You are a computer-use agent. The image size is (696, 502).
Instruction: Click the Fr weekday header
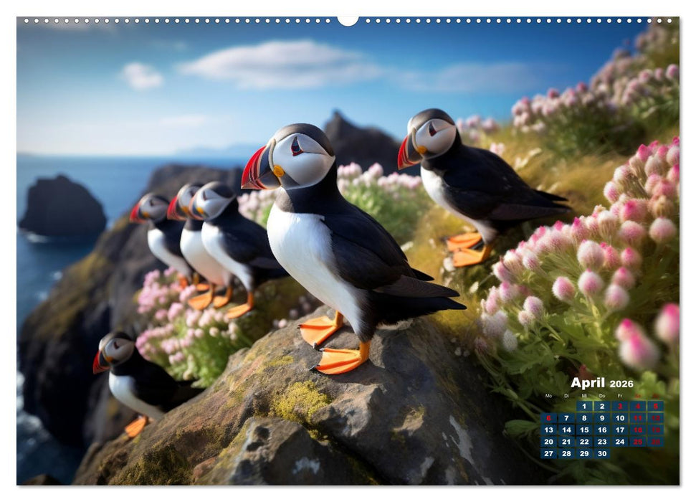coord(620,396)
